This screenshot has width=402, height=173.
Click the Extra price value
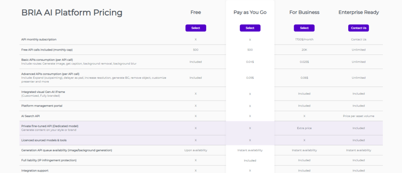[304, 128]
